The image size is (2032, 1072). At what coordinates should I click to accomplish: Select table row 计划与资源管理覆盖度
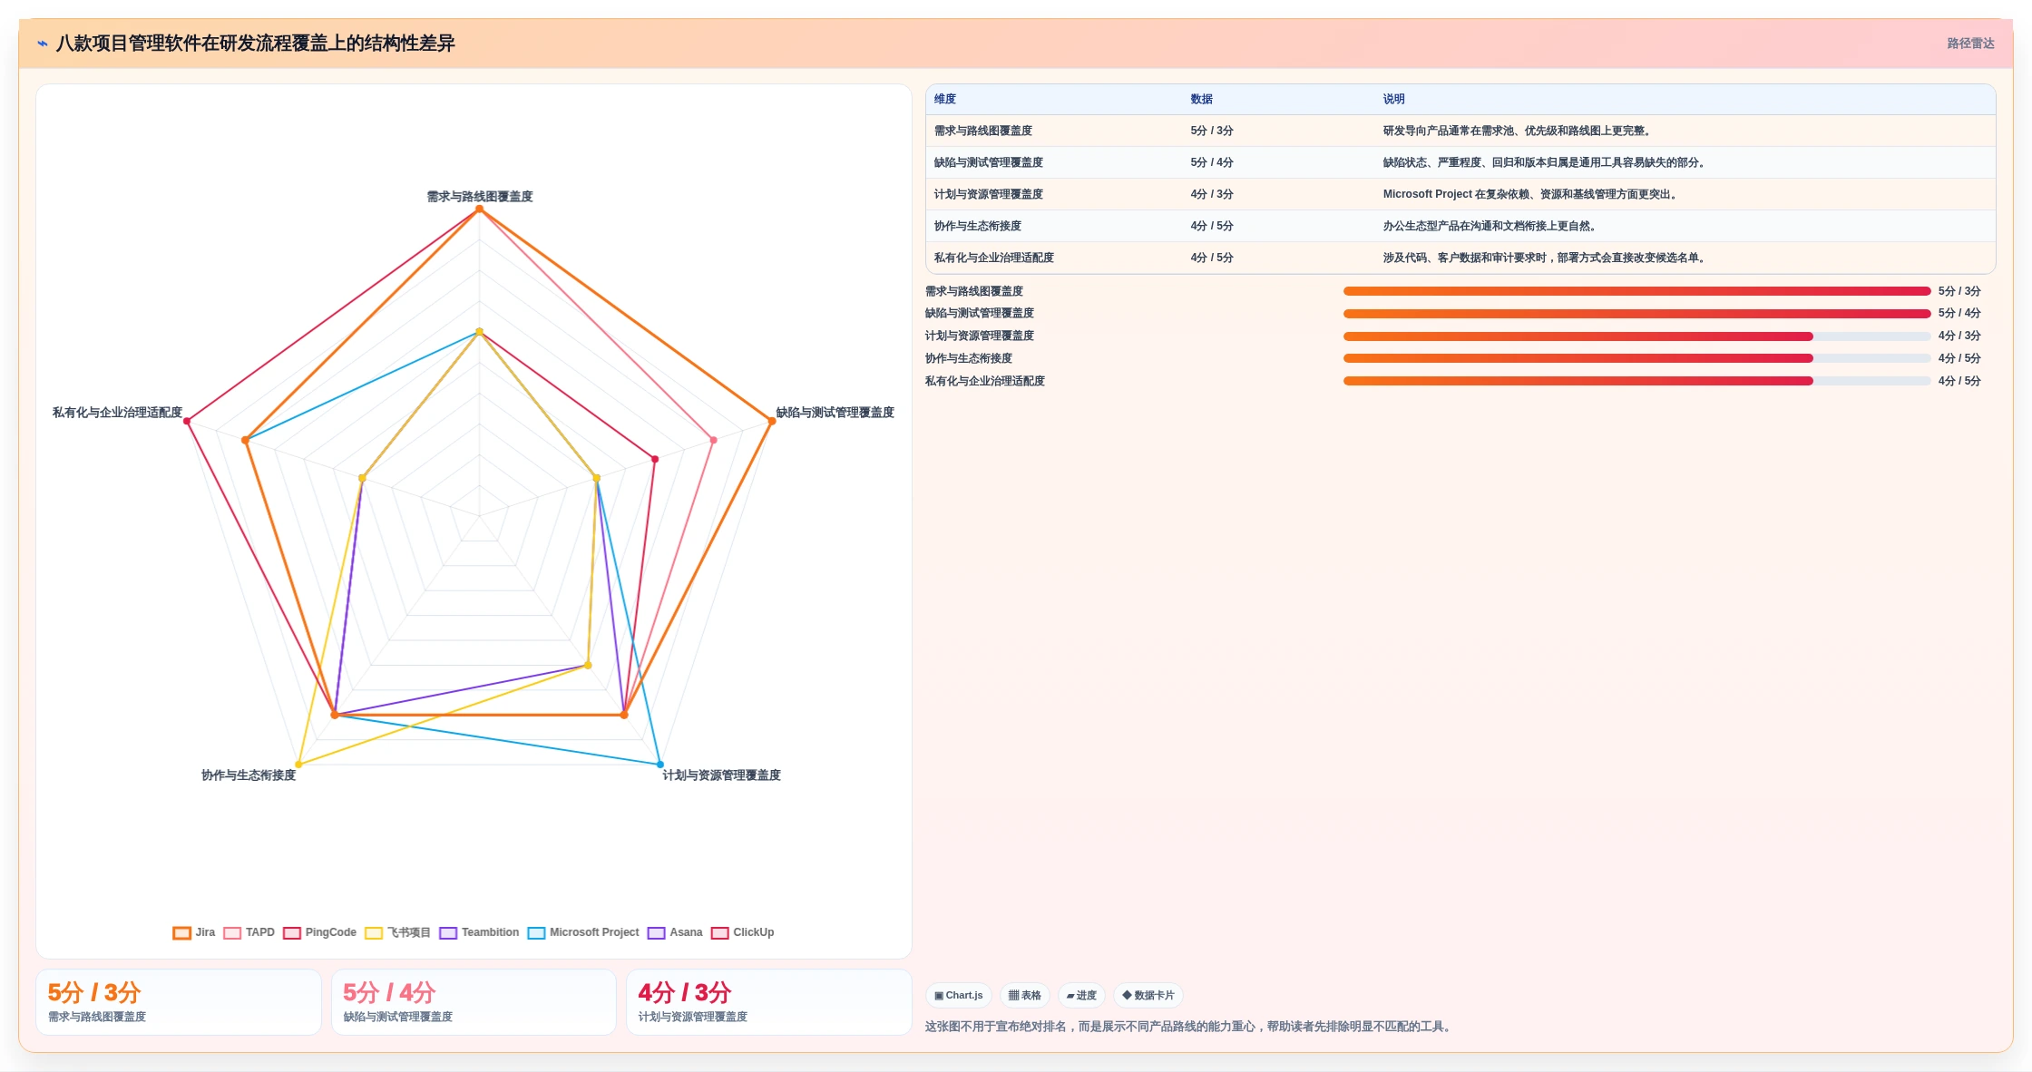1460,194
